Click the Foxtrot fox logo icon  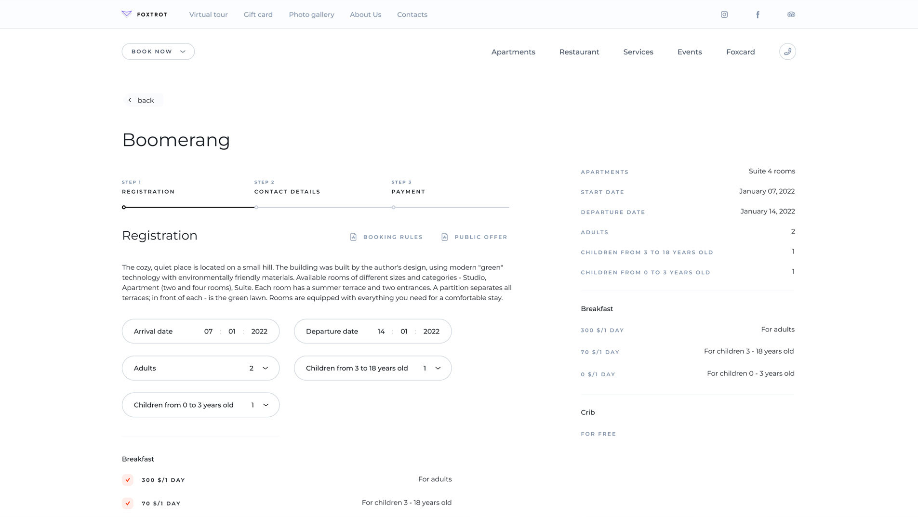coord(127,14)
